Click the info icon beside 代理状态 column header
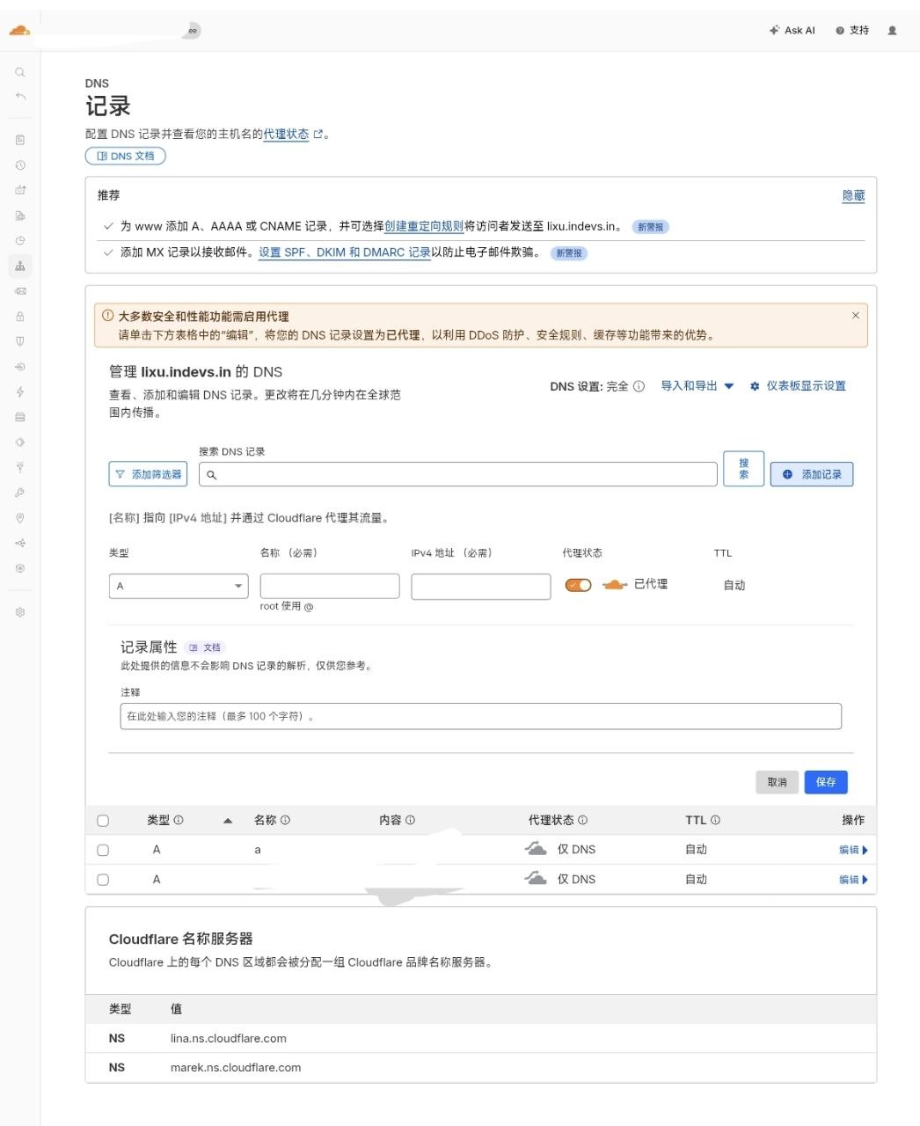 [x=582, y=820]
